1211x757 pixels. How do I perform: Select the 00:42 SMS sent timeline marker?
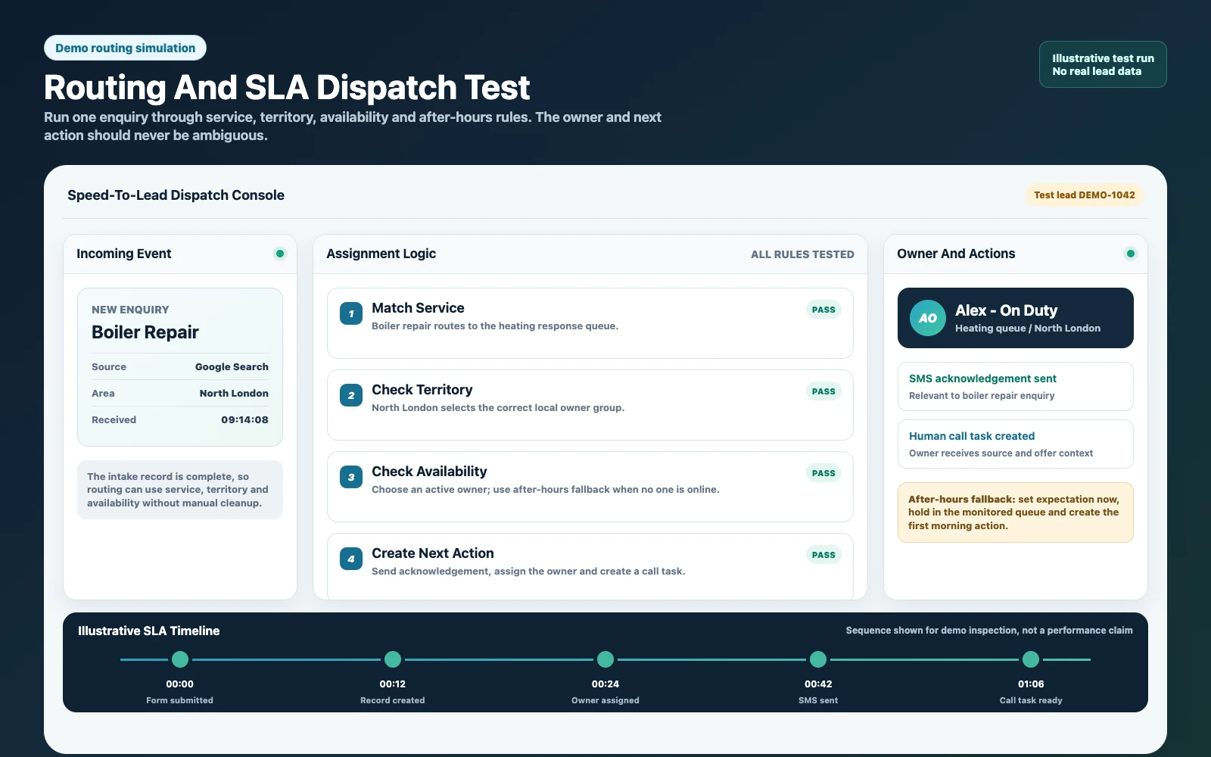818,659
